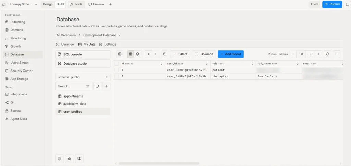Viewport: 351px width, 166px height.
Task: Open the SQL console
Action: pyautogui.click(x=83, y=54)
